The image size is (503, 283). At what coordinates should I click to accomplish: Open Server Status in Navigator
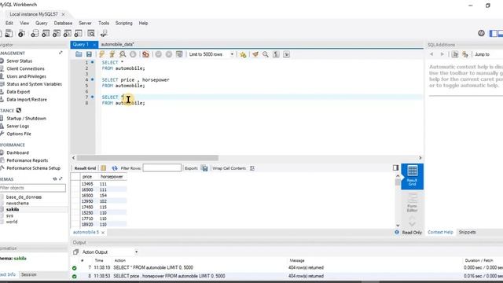click(19, 61)
